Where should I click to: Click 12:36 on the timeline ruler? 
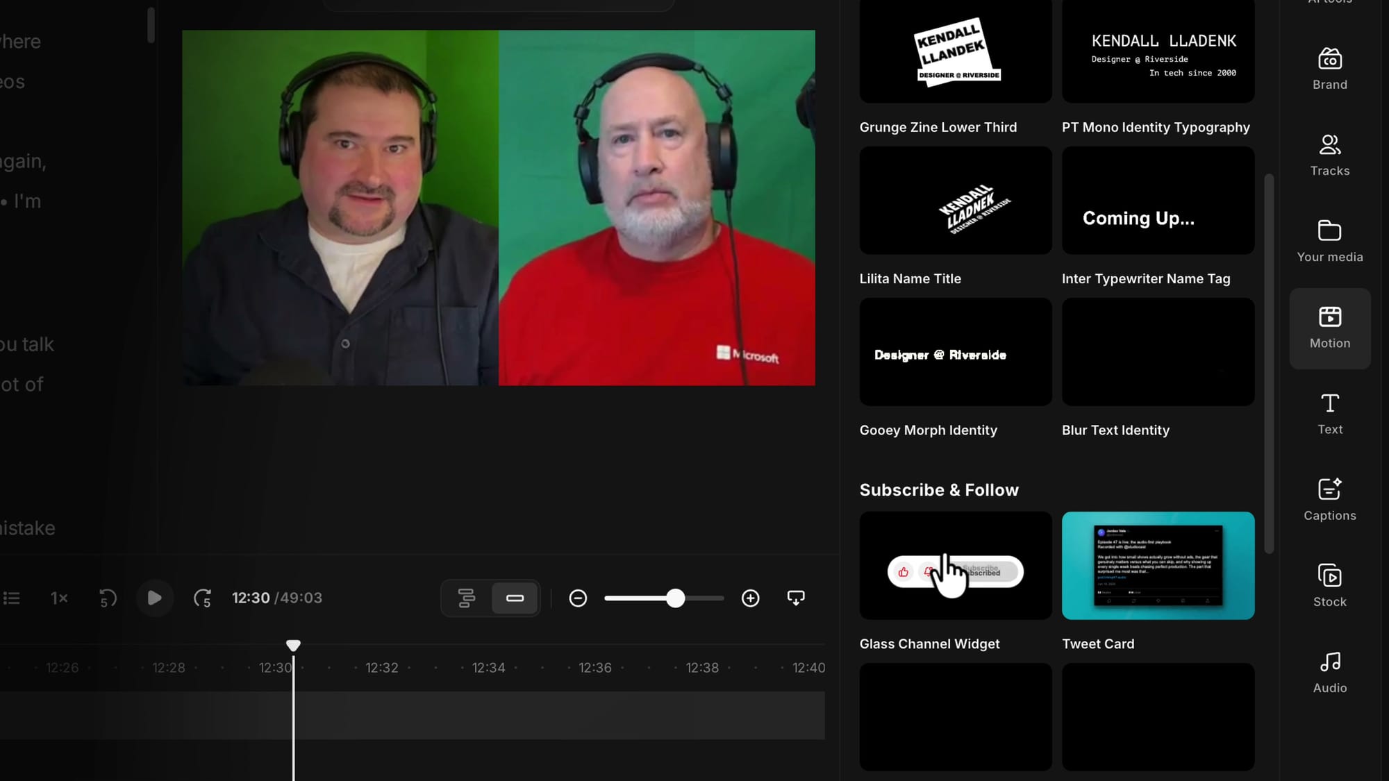coord(595,668)
